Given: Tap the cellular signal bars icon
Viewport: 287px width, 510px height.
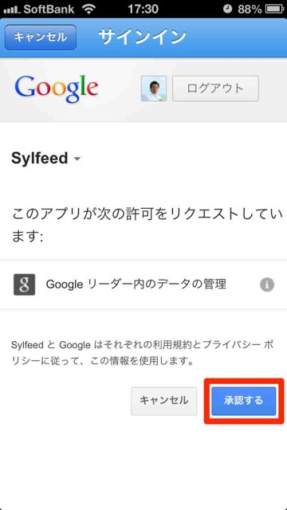Looking at the screenshot, I should [12, 10].
